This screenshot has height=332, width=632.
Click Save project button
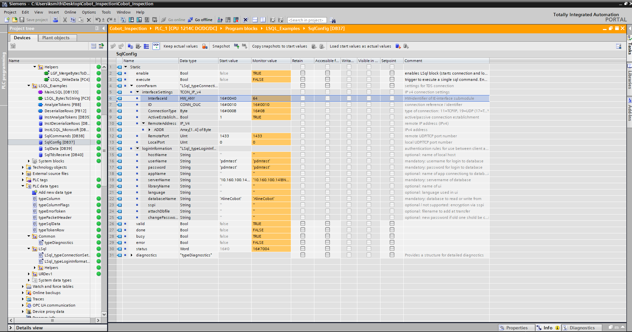coord(33,20)
